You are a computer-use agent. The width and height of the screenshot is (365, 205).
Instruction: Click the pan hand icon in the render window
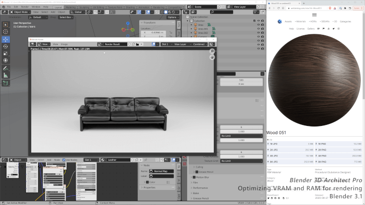(x=212, y=57)
